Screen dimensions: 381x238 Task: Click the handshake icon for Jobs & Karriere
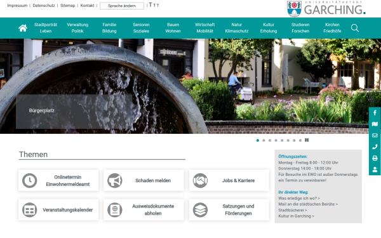pos(200,180)
